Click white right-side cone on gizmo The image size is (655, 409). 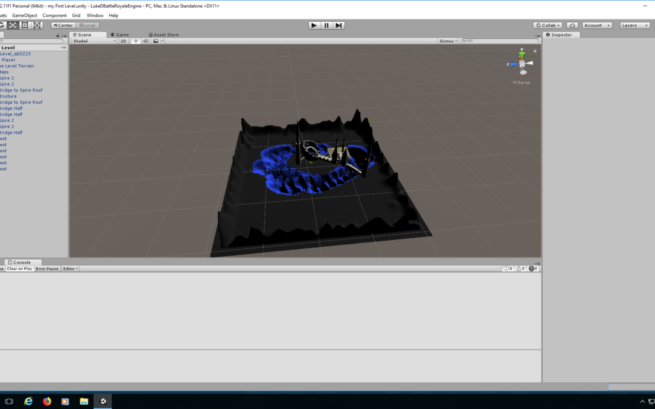point(529,64)
